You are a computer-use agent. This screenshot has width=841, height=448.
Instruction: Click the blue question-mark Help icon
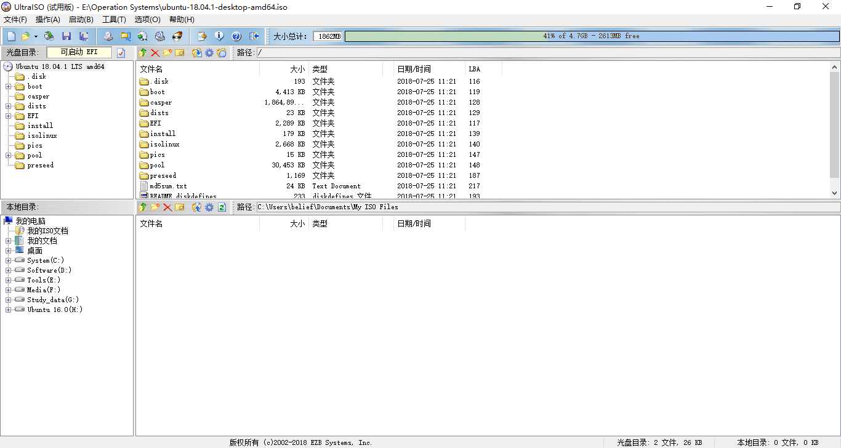[x=236, y=36]
